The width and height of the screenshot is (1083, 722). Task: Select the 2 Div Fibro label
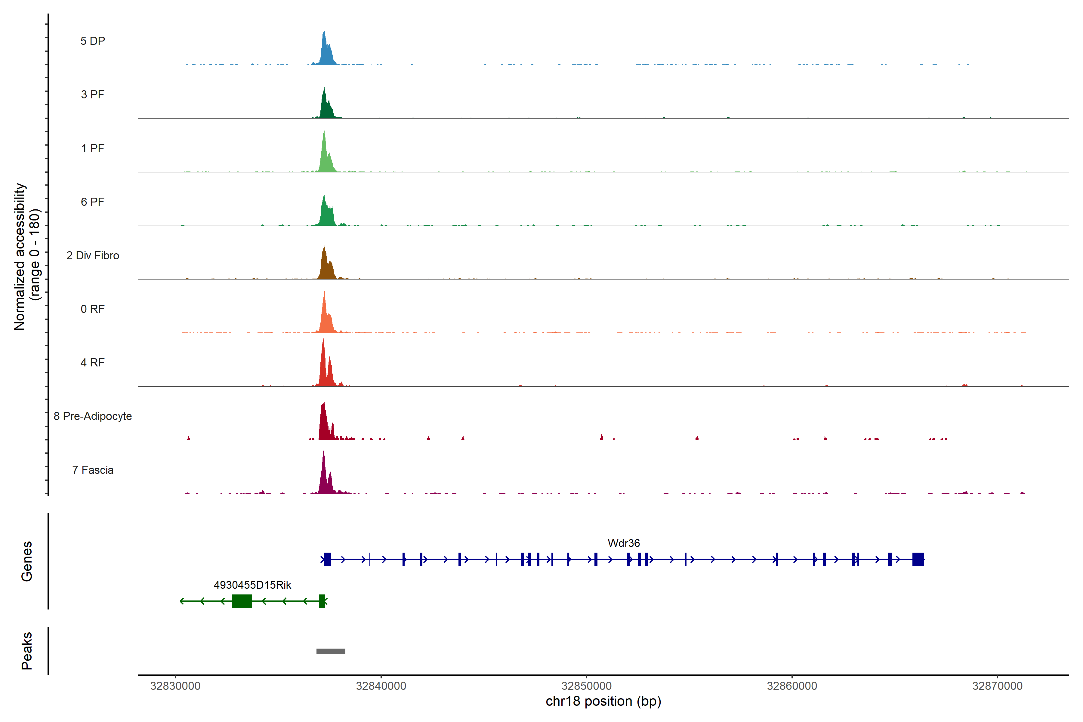[93, 255]
